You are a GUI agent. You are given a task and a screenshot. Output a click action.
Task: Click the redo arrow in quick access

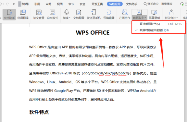(x=8, y=4)
